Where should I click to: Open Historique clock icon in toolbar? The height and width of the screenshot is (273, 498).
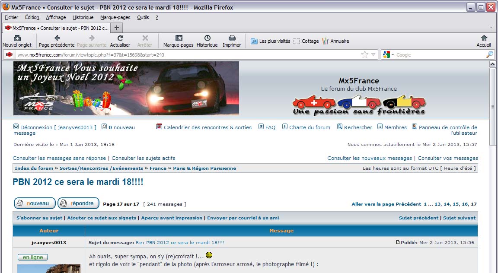click(207, 38)
